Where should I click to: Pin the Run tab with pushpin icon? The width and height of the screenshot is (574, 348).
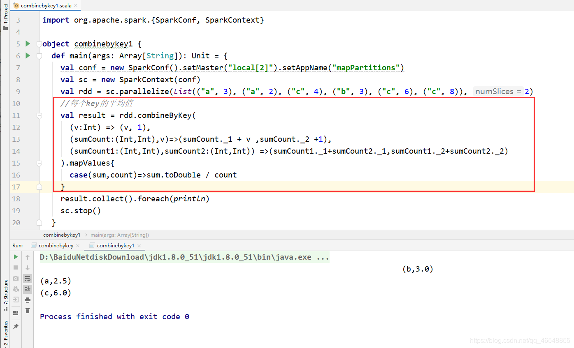coord(16,326)
